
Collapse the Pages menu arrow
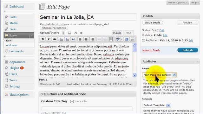coord(31,35)
